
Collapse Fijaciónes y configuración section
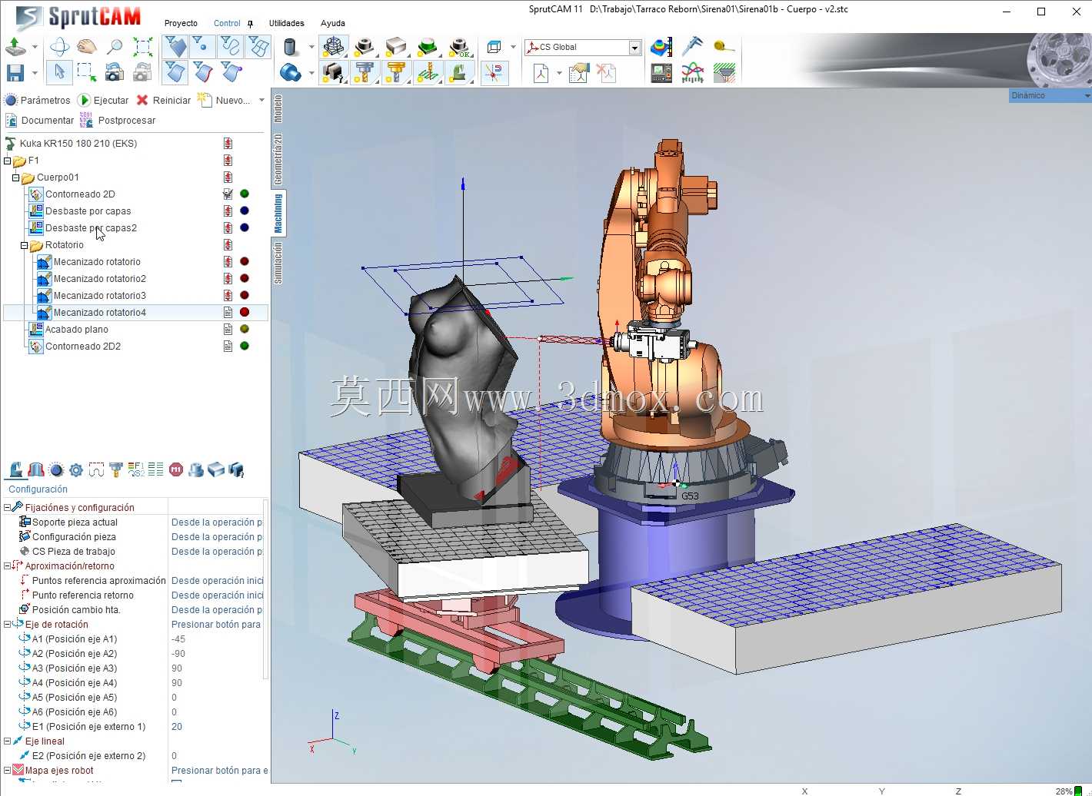(7, 507)
